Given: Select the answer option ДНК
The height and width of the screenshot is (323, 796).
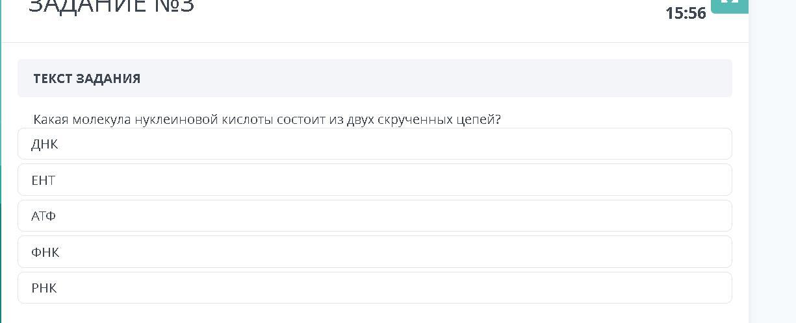Looking at the screenshot, I should point(374,144).
